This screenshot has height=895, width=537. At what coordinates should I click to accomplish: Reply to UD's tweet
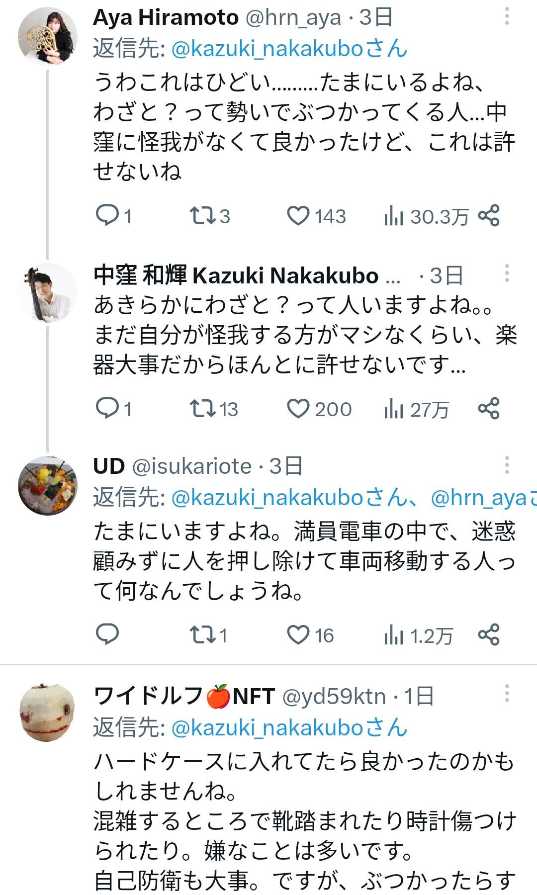tap(107, 634)
